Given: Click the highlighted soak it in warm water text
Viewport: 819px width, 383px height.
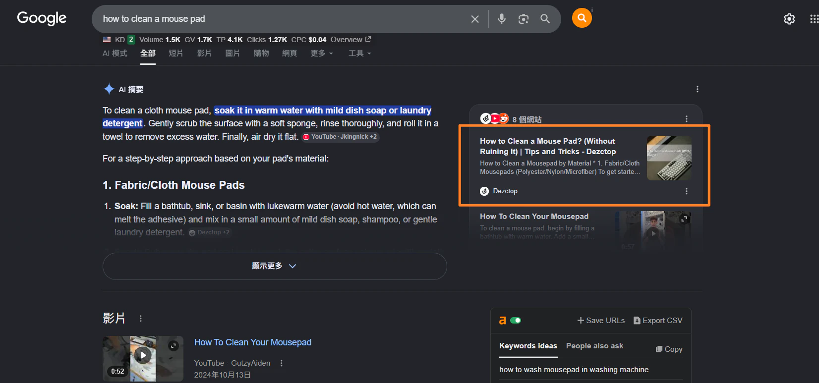Looking at the screenshot, I should [267, 117].
